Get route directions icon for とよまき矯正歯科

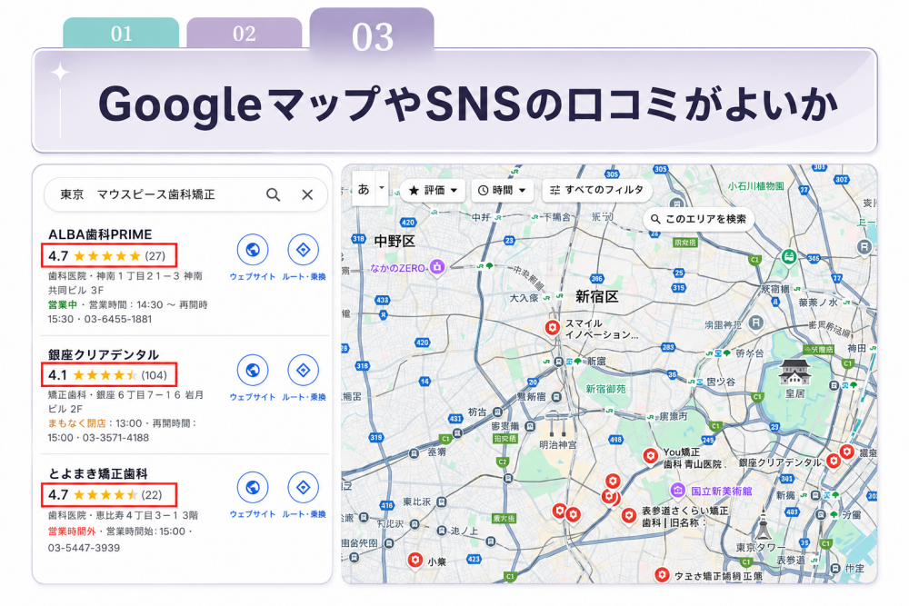tap(304, 487)
